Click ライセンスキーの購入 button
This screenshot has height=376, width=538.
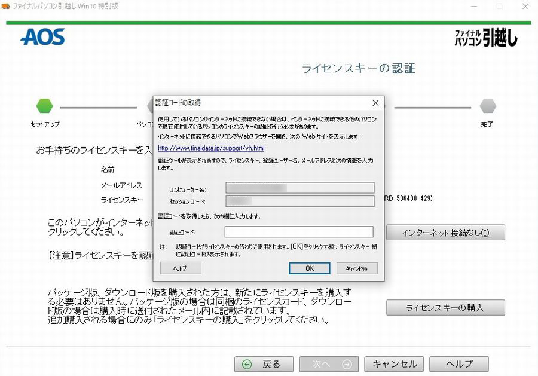pyautogui.click(x=445, y=308)
